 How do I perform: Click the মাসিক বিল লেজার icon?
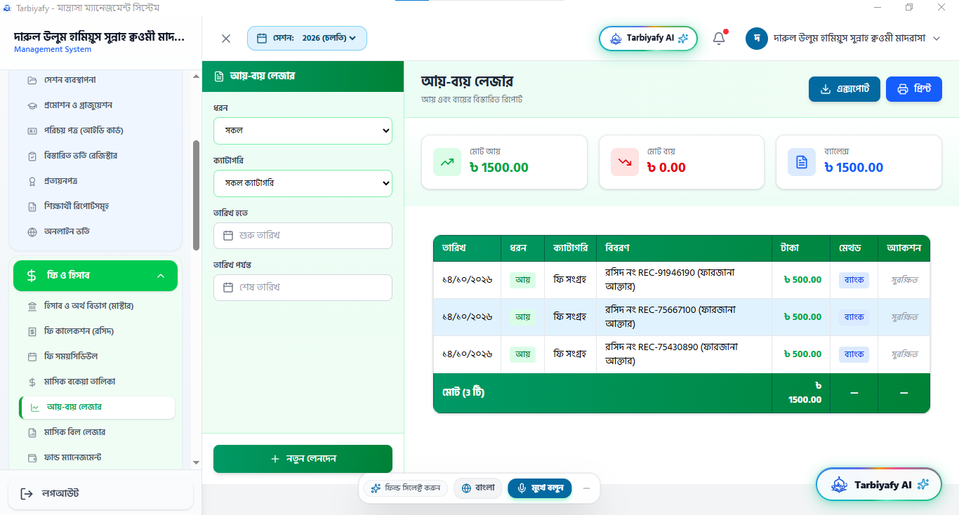click(x=32, y=432)
